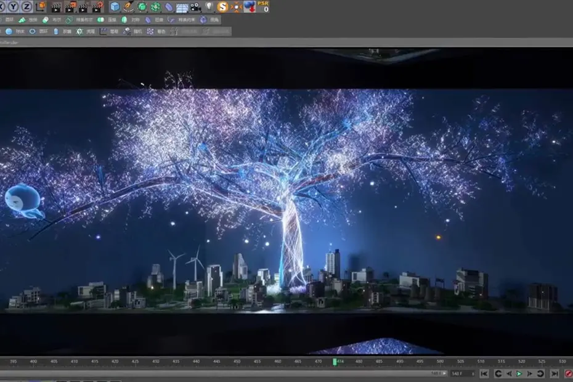
Task: Click the green playhead at frame 474
Action: coord(335,362)
